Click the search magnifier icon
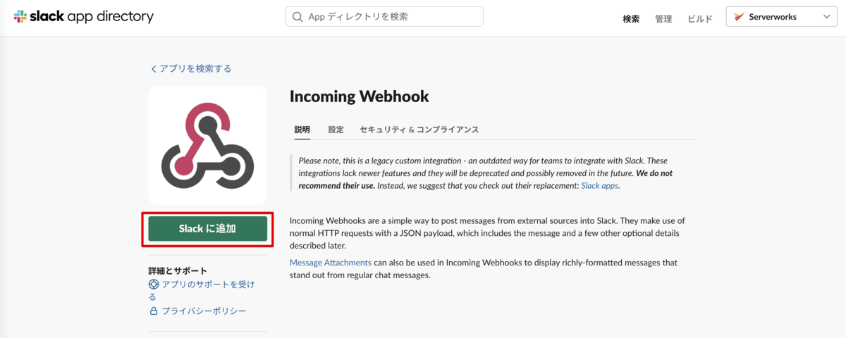The image size is (846, 338). pos(298,16)
